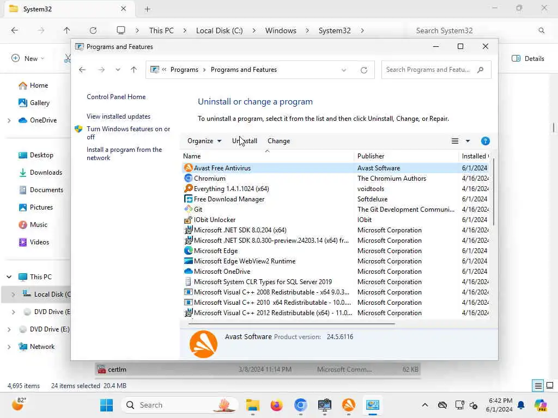Switch to details view in File Explorer status bar
The image size is (558, 418).
538,385
